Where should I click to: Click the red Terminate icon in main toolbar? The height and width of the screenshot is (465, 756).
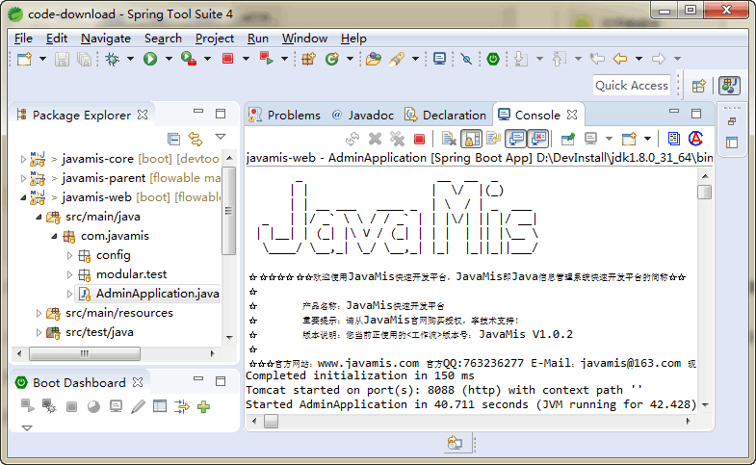(227, 59)
